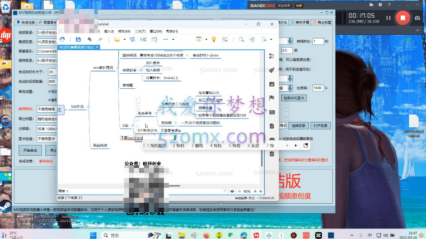Image resolution: width=426 pixels, height=239 pixels.
Task: Open the Bandicam folder icon
Action: coord(371,5)
